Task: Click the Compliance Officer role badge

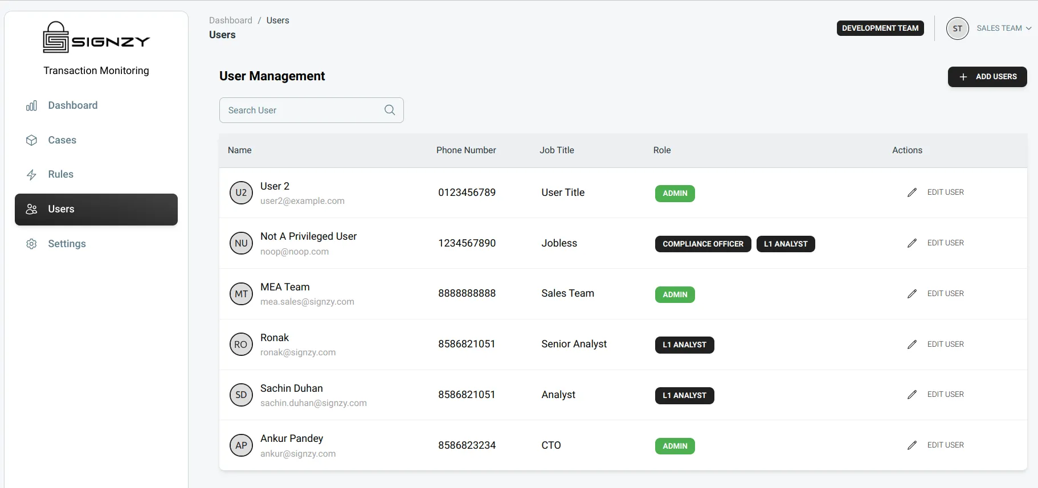Action: pos(703,244)
